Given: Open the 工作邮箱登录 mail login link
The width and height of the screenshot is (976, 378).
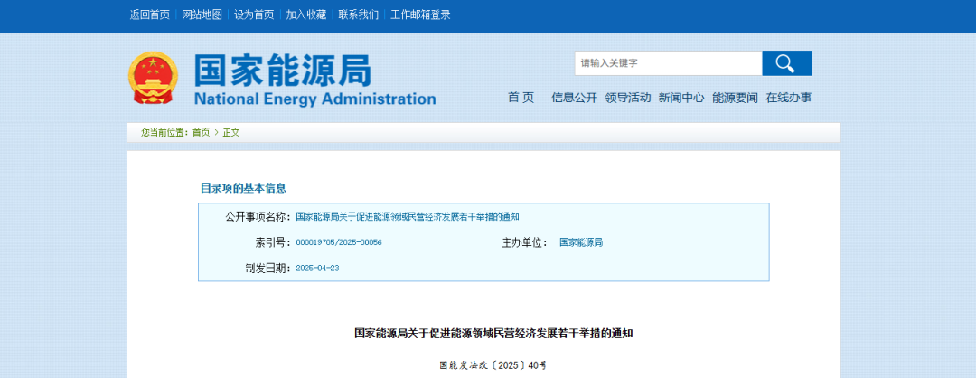Looking at the screenshot, I should [420, 14].
